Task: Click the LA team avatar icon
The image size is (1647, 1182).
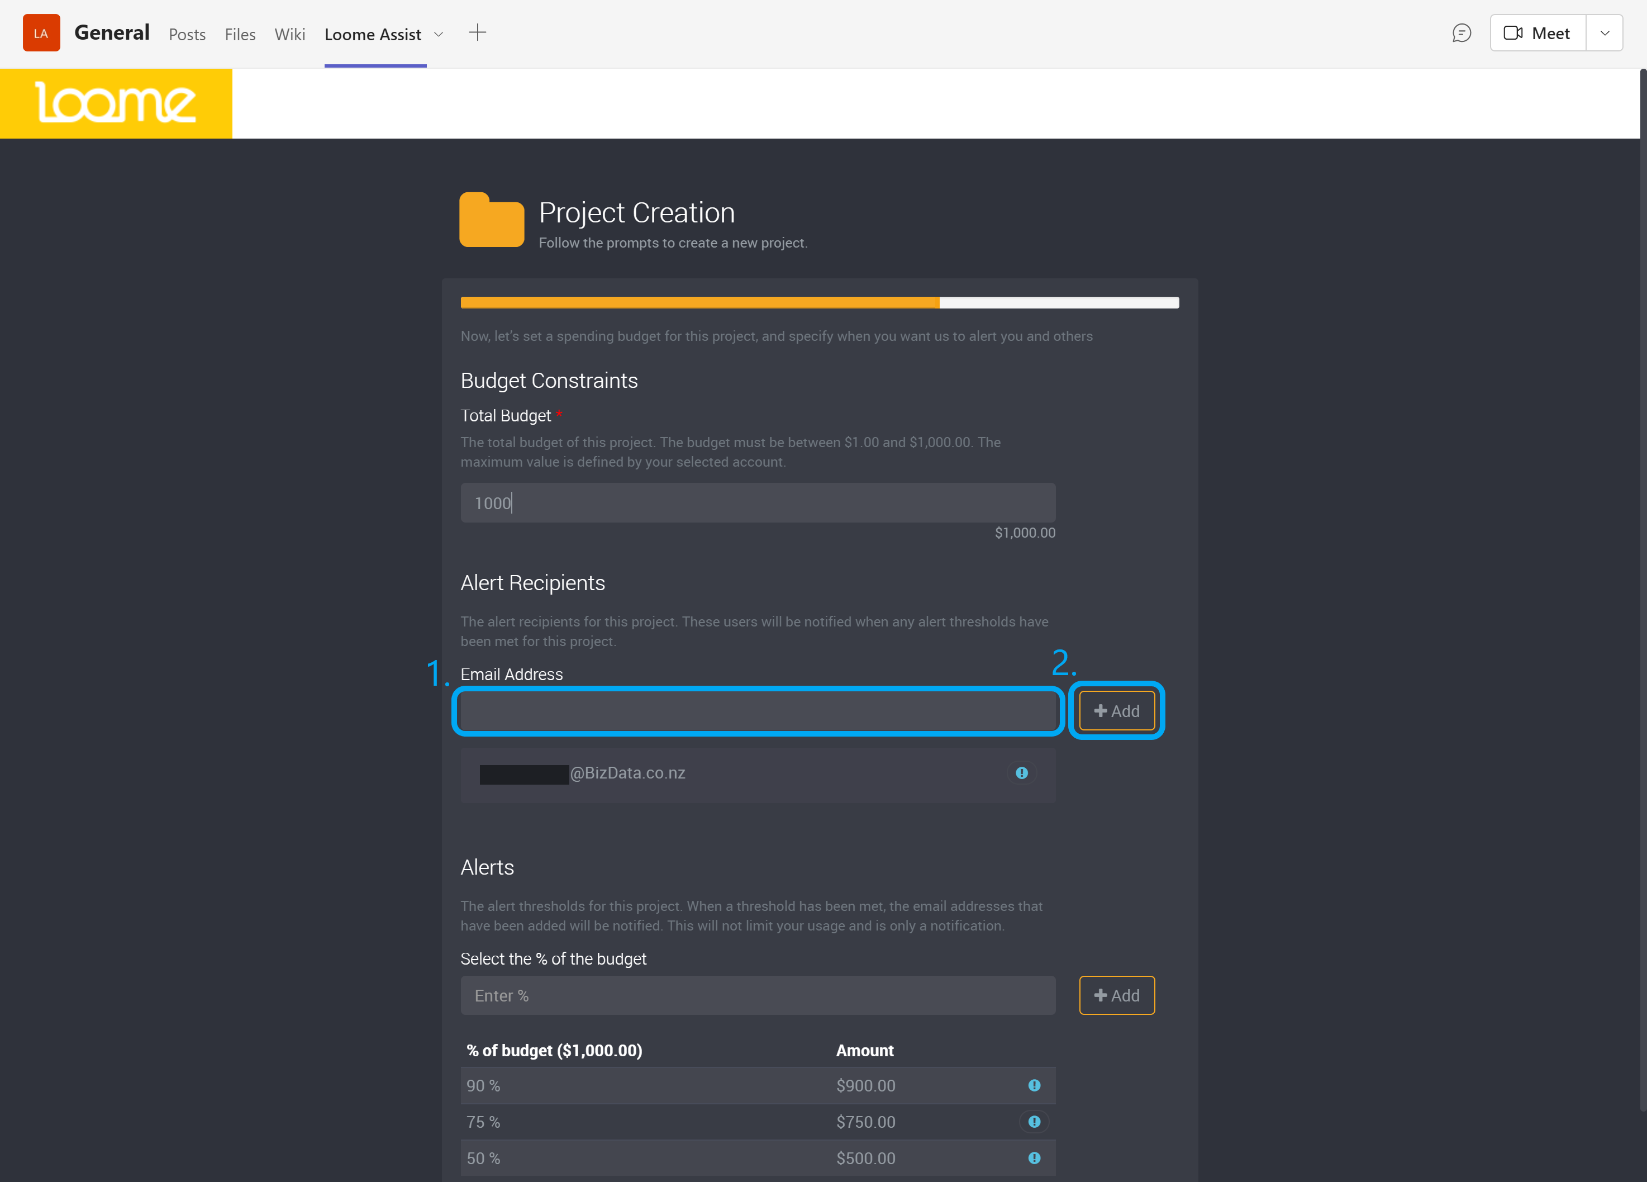Action: 41,34
